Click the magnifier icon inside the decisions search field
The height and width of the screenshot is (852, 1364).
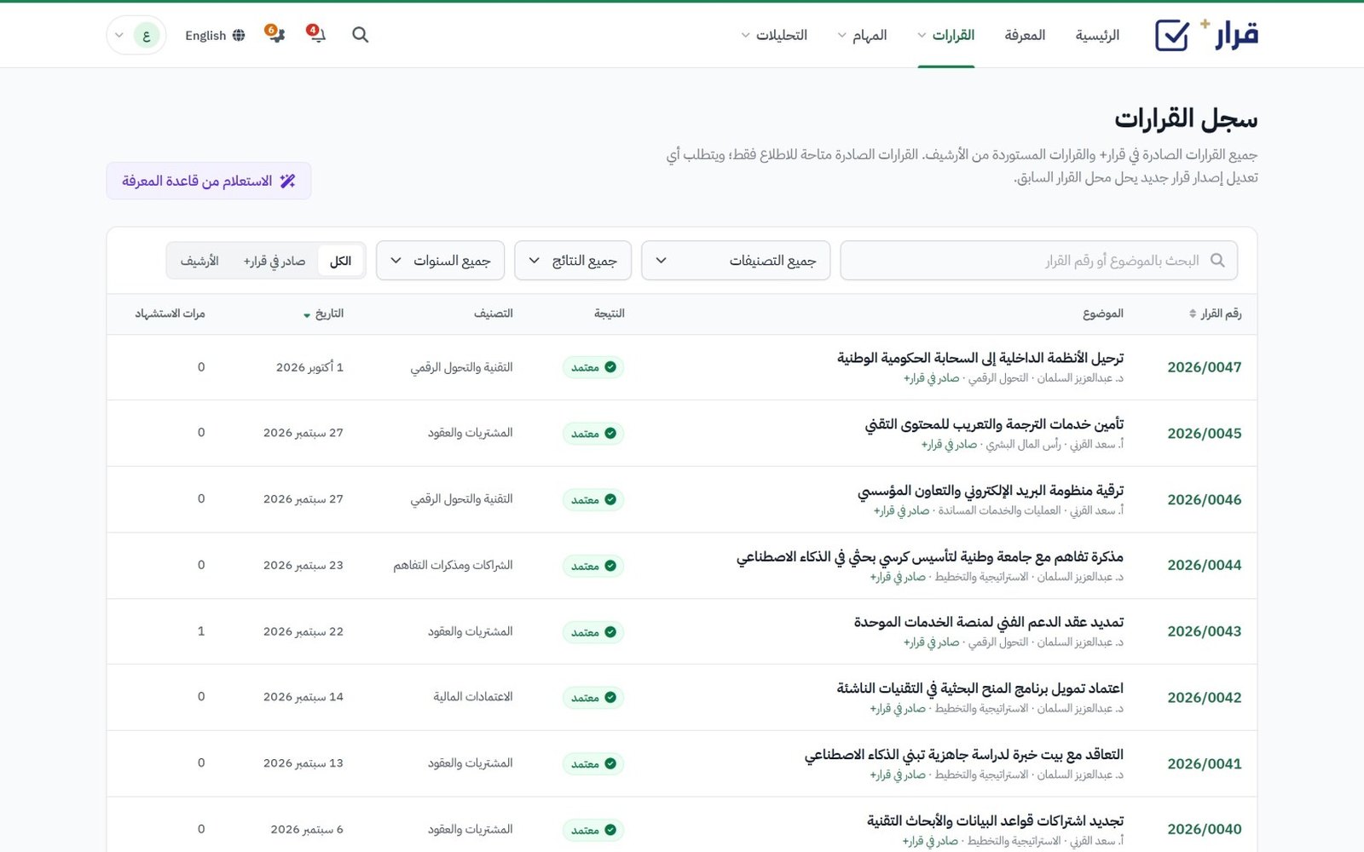pos(1217,260)
